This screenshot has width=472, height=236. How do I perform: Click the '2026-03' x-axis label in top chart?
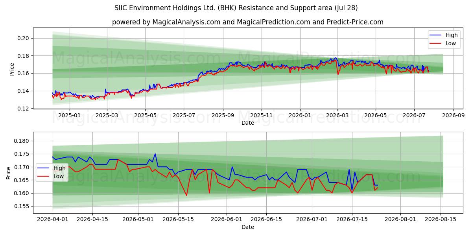pyautogui.click(x=337, y=116)
